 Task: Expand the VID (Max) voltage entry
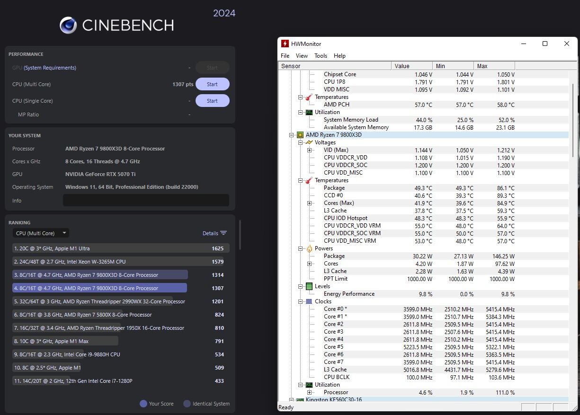310,150
